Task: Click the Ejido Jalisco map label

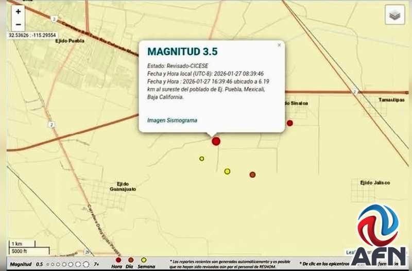Action: pos(374,183)
